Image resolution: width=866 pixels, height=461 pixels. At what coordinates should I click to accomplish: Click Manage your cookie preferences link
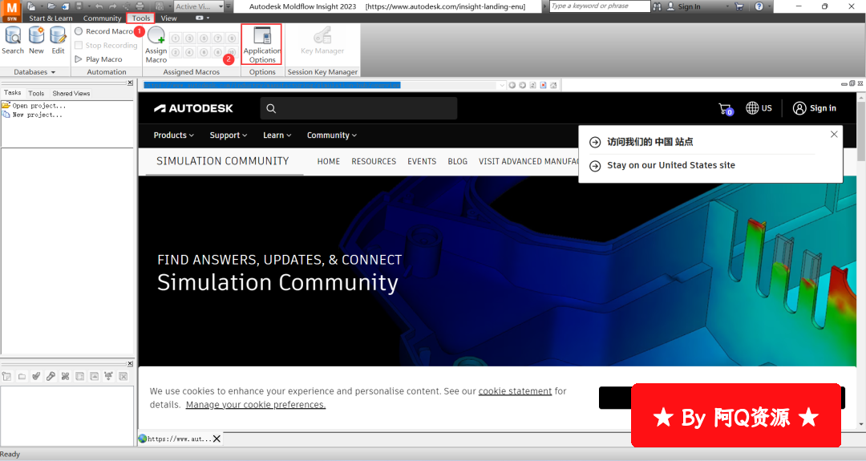tap(256, 405)
